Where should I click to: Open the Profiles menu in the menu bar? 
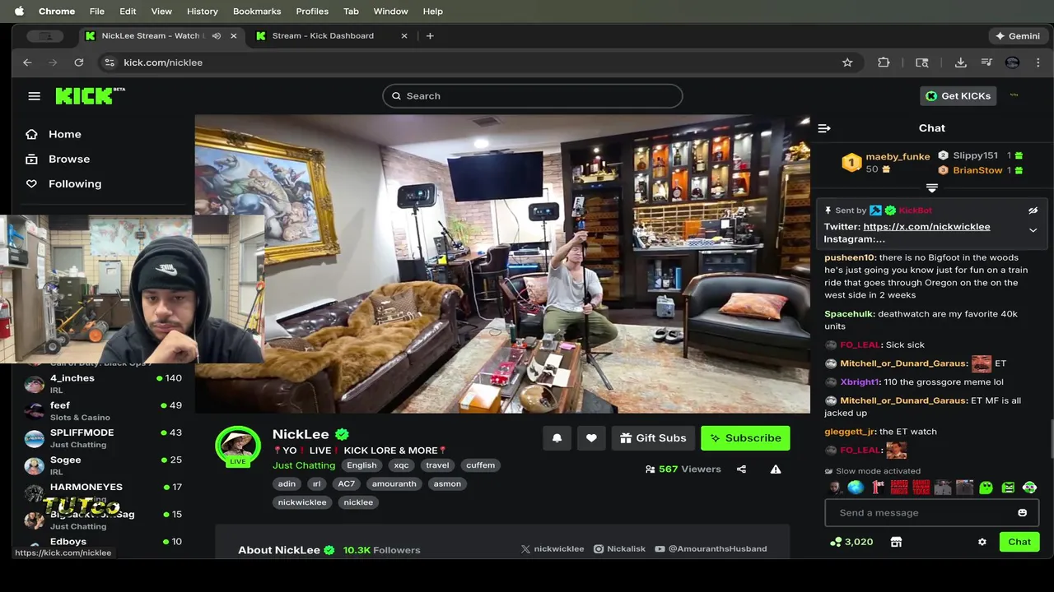pos(312,12)
